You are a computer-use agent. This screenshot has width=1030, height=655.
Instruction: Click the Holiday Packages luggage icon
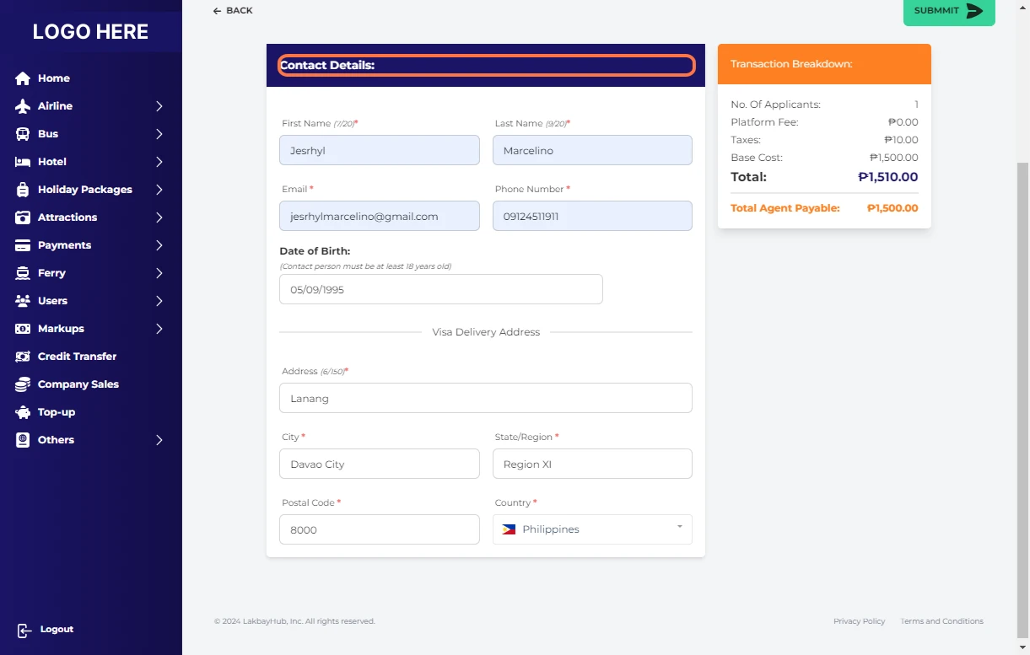click(x=23, y=190)
